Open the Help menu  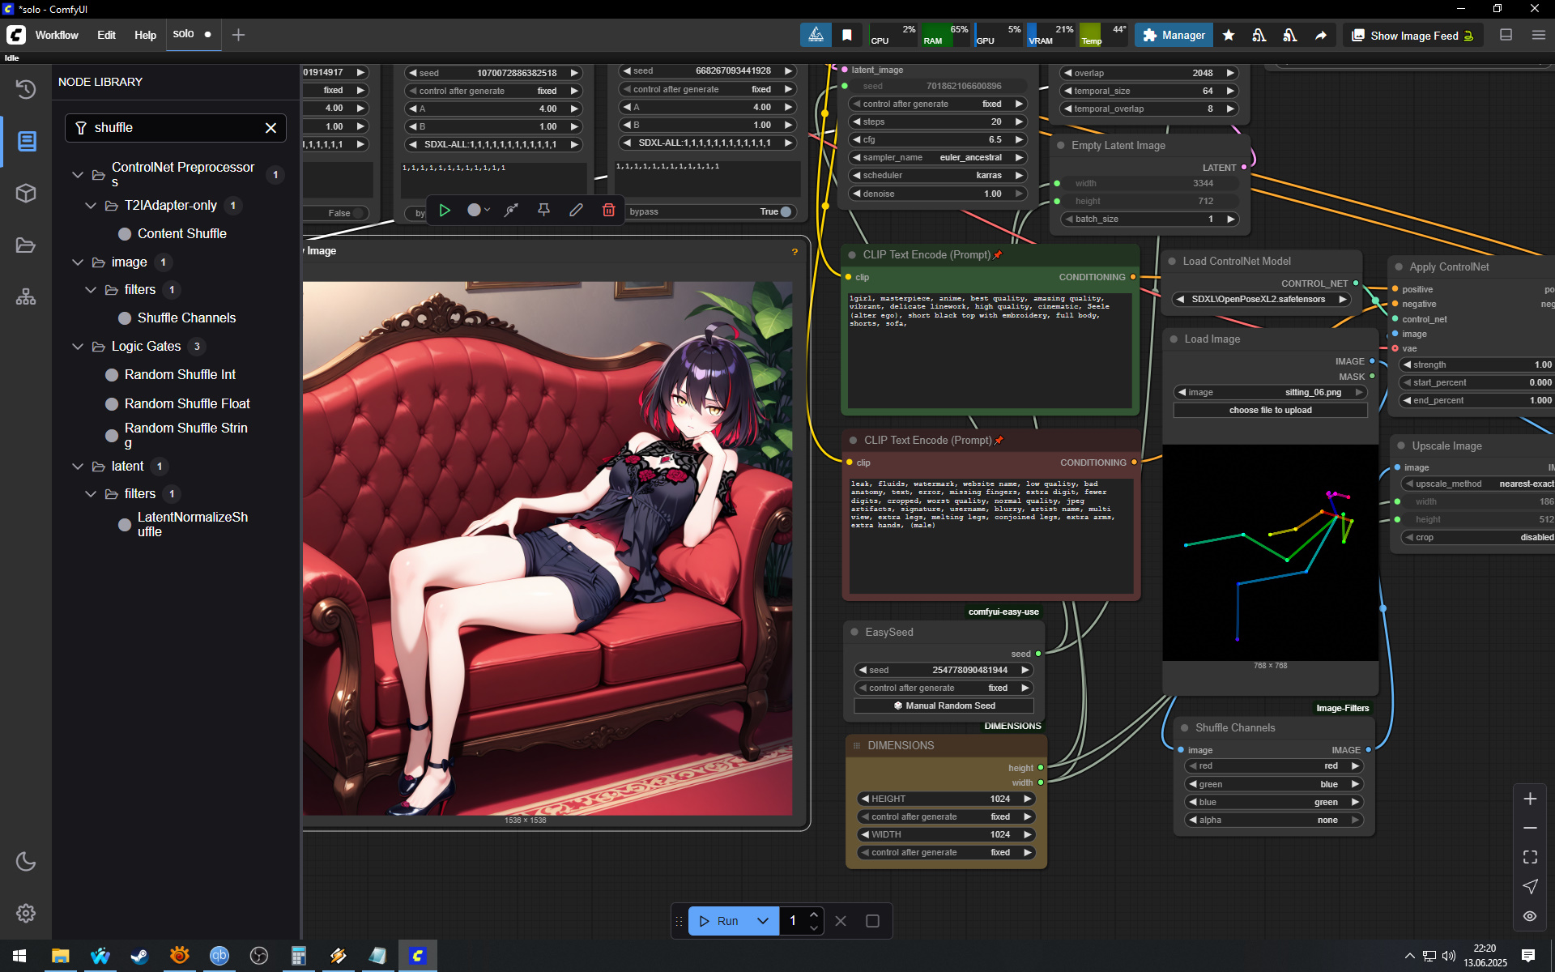(145, 35)
